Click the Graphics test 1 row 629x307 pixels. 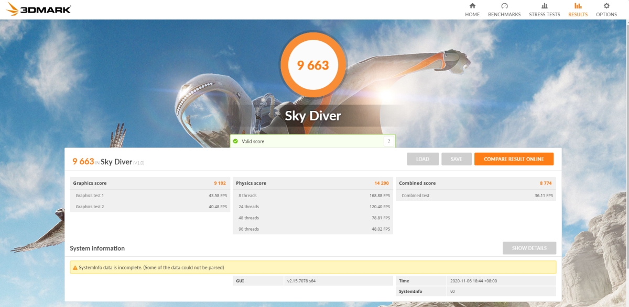coord(149,196)
